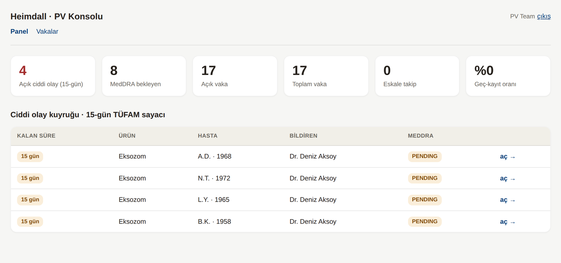The image size is (561, 263).
Task: Click Dr. Deniz Aksoy in the A.D. row
Action: tap(313, 156)
